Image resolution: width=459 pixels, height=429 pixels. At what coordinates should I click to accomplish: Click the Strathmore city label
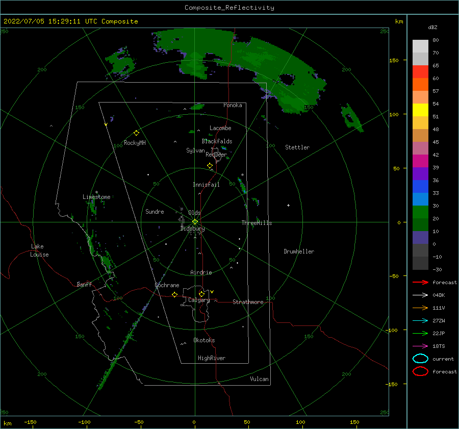point(248,302)
